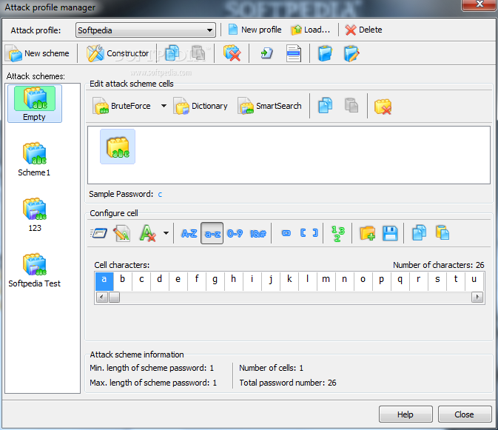Toggle special symbols !&# character set
This screenshot has height=430, width=498.
coord(258,233)
